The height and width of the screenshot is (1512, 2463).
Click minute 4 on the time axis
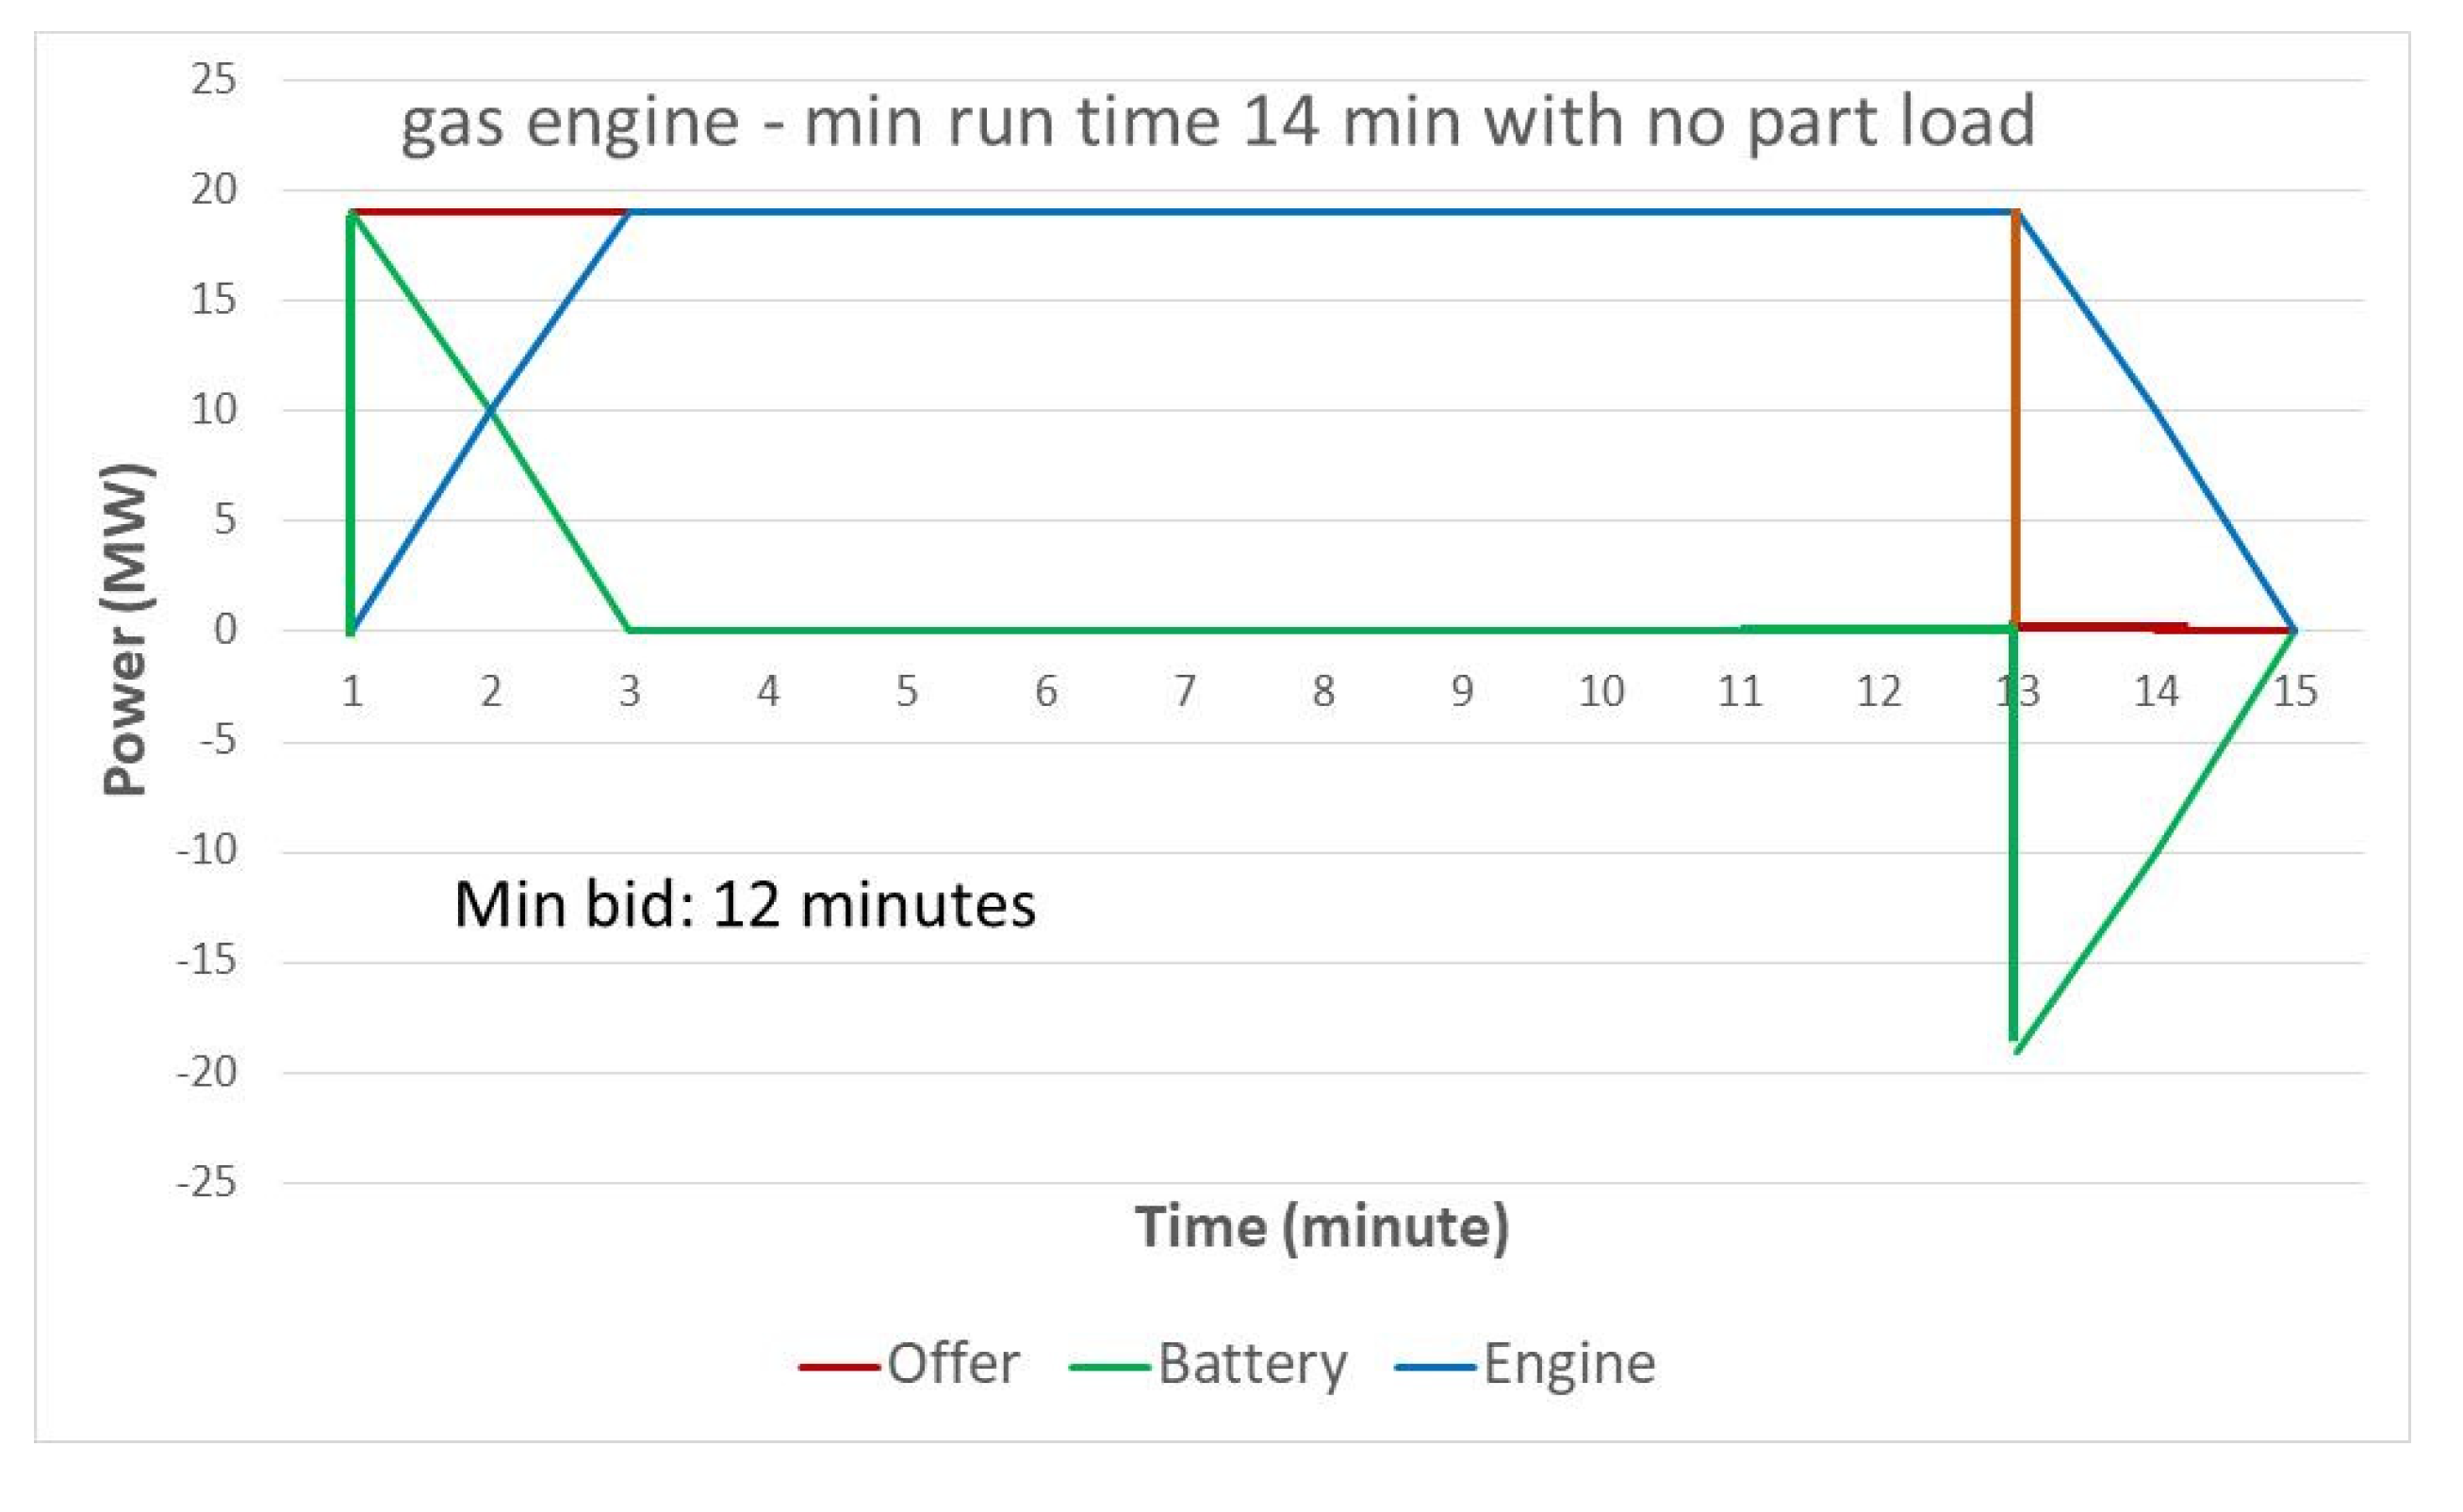(767, 691)
